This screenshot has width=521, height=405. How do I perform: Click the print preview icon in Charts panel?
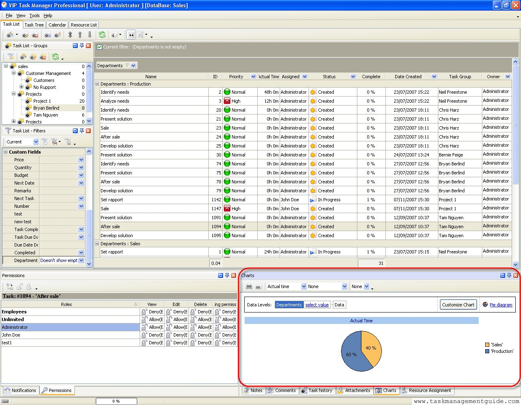258,286
